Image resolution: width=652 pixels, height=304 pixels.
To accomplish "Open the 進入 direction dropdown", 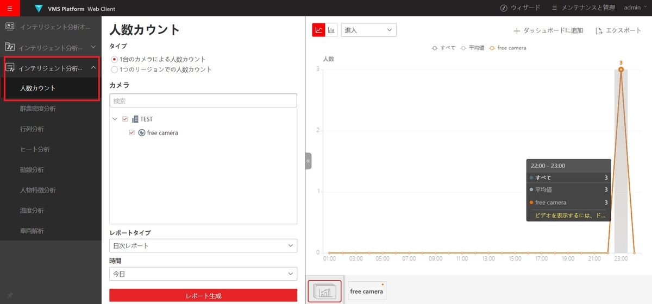I will click(369, 30).
